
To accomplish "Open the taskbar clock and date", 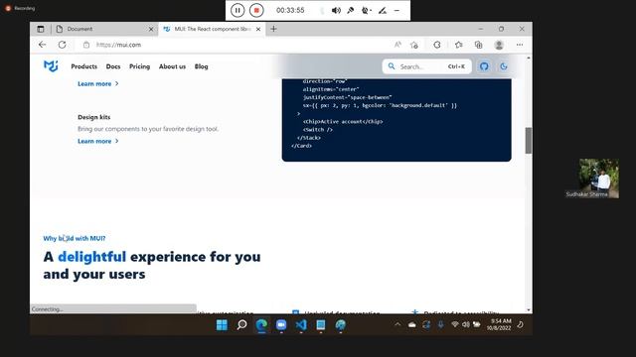I will (x=499, y=324).
